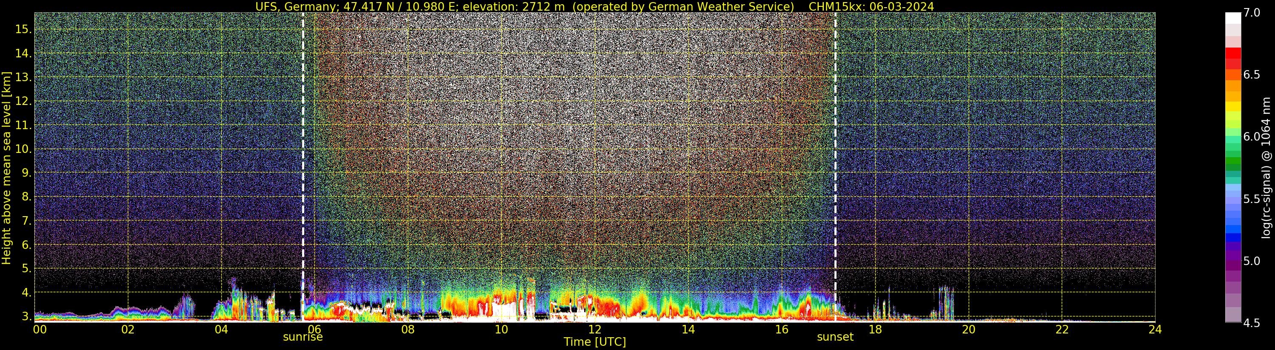
Task: Click the '6.5' colorbar tick value
Action: click(x=1252, y=75)
